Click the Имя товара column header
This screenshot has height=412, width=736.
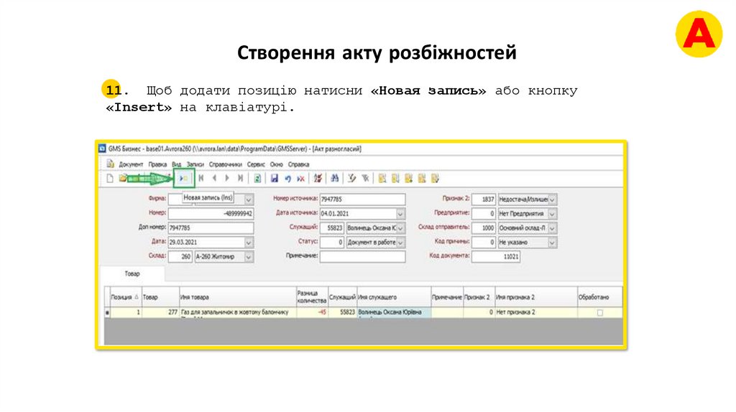click(x=237, y=297)
